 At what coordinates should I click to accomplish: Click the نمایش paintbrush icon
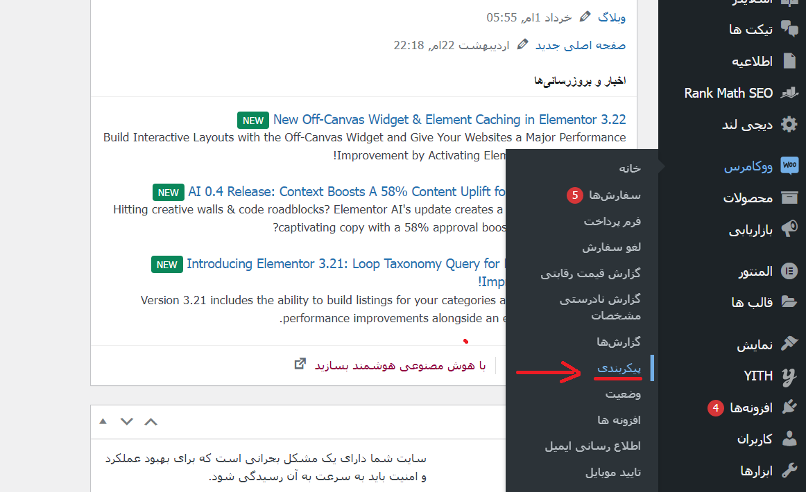point(789,344)
